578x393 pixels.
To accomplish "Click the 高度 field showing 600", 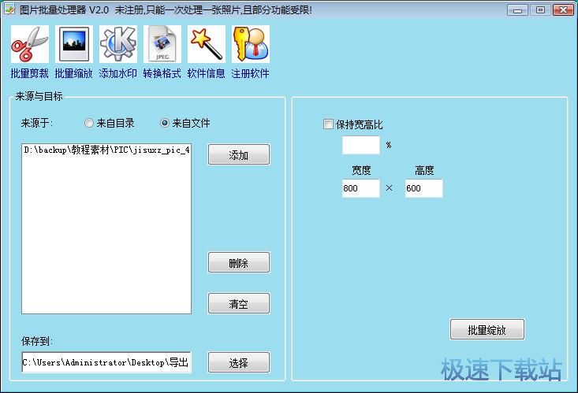I will [x=424, y=188].
